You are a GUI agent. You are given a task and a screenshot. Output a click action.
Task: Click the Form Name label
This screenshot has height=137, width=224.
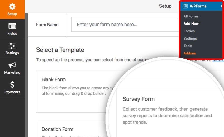47,25
